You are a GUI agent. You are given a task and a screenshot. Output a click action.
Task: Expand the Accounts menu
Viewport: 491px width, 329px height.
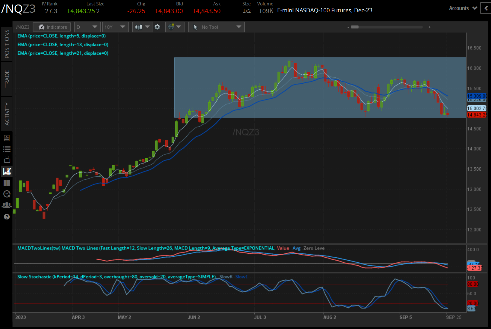coord(463,8)
